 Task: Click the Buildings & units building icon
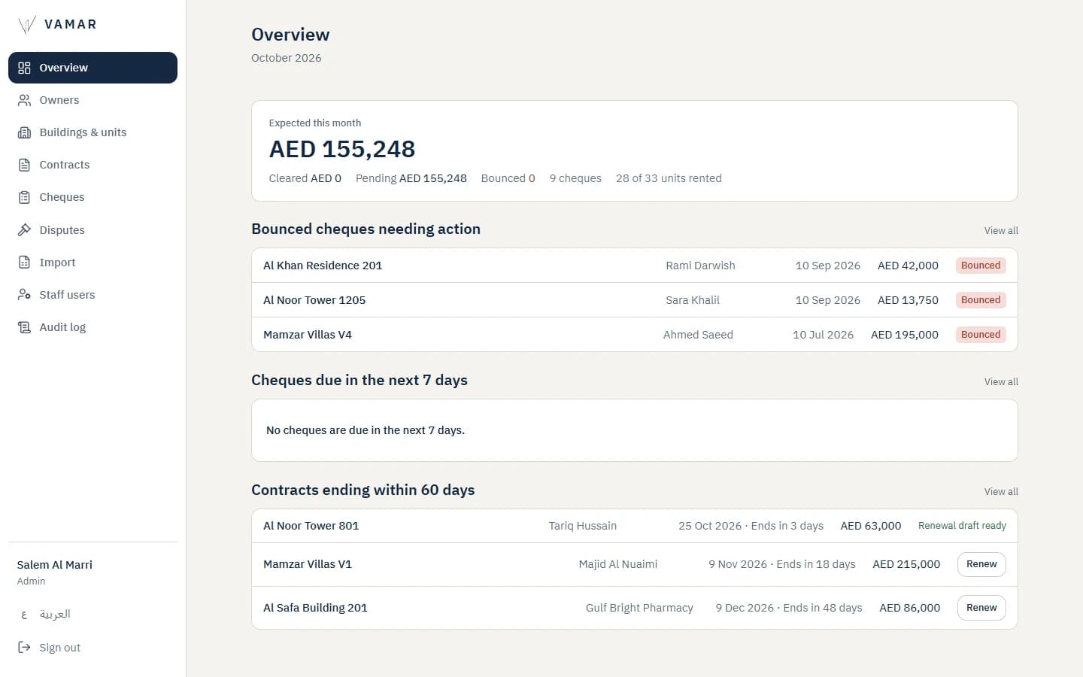point(24,132)
